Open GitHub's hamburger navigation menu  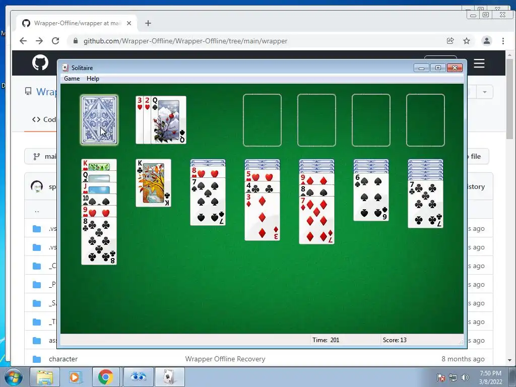coord(479,63)
